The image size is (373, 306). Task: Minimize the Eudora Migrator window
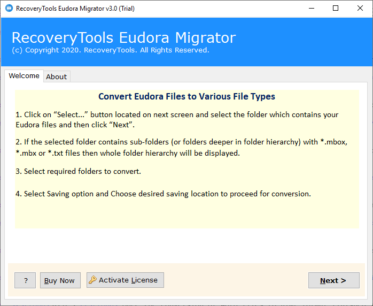(312, 9)
